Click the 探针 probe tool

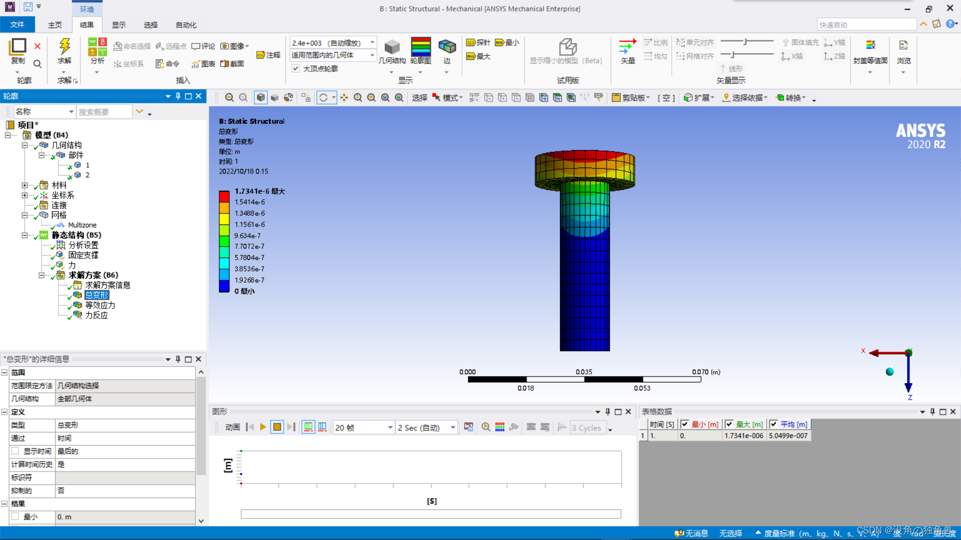coord(478,42)
